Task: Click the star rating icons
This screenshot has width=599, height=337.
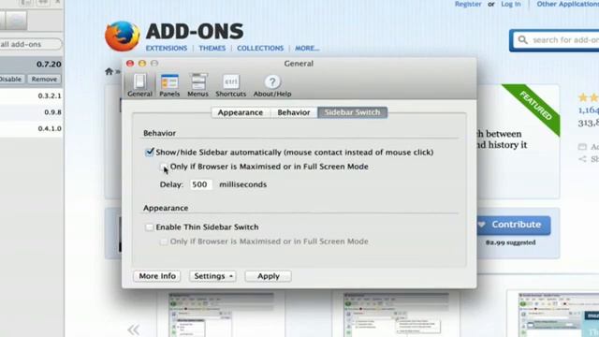Action: pyautogui.click(x=589, y=97)
